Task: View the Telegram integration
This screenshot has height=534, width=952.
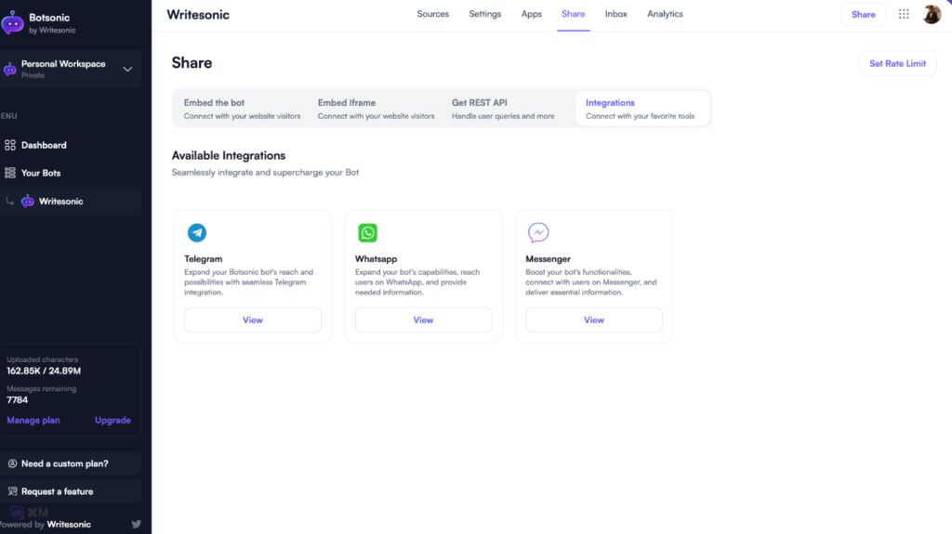Action: point(253,319)
